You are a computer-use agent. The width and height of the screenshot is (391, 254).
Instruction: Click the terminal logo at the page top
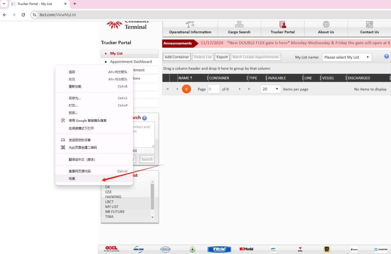(128, 25)
